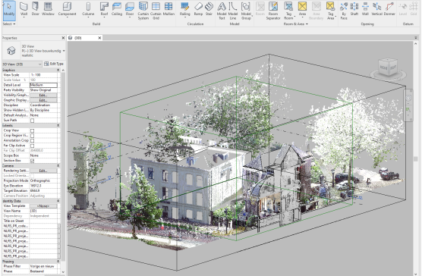
Task: Edit Graphic Display options
Action: (43, 100)
